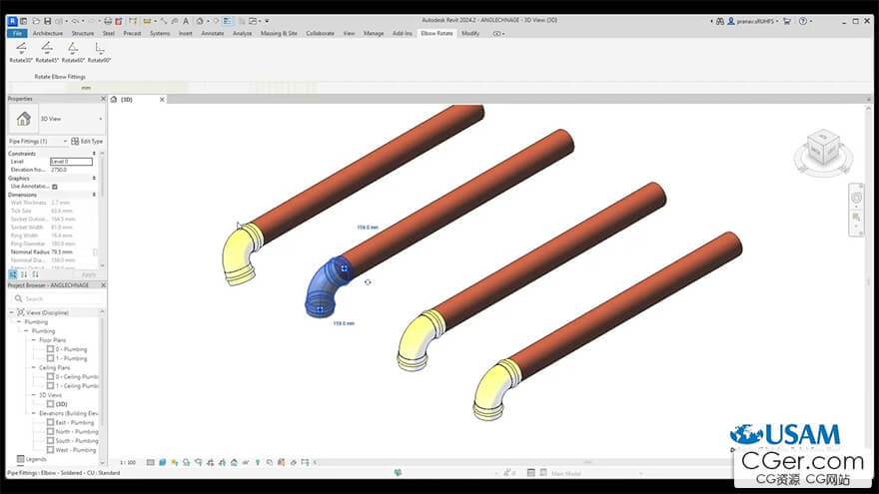The width and height of the screenshot is (879, 494).
Task: Open the Systems ribbon tab
Action: click(x=160, y=33)
